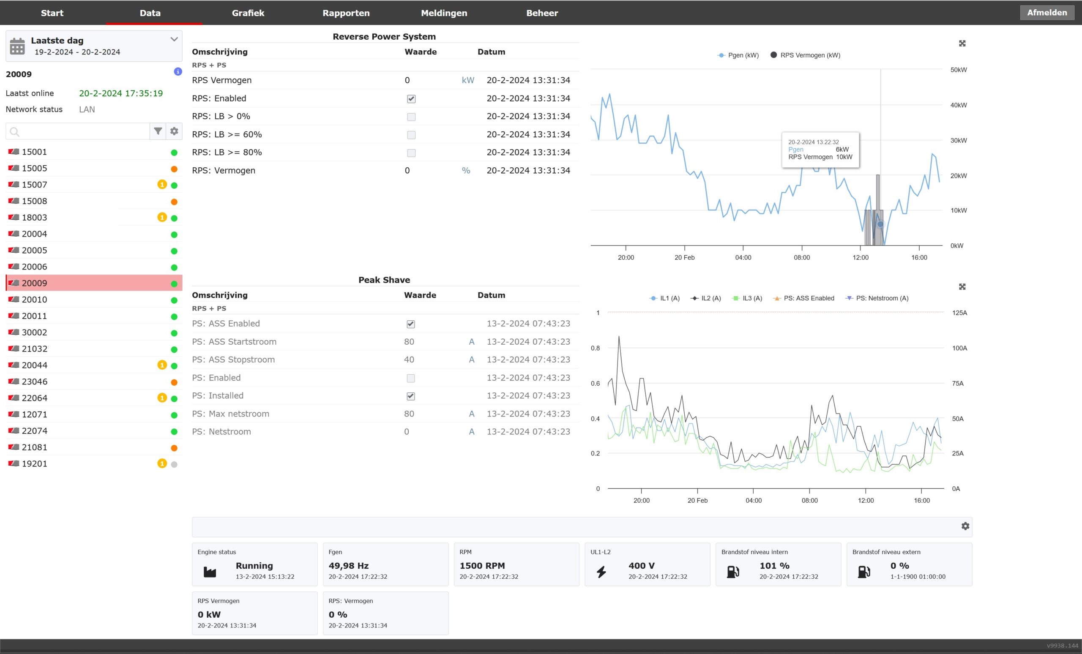Expand the Peak Shave chart fullscreen
This screenshot has width=1082, height=654.
(x=962, y=286)
